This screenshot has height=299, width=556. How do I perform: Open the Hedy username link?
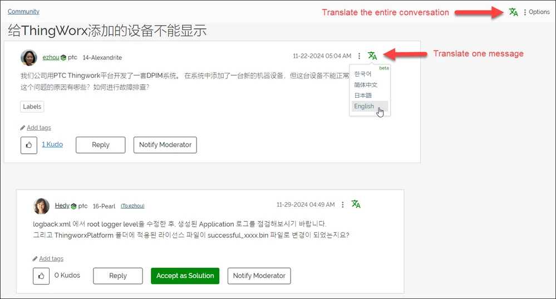coord(62,206)
